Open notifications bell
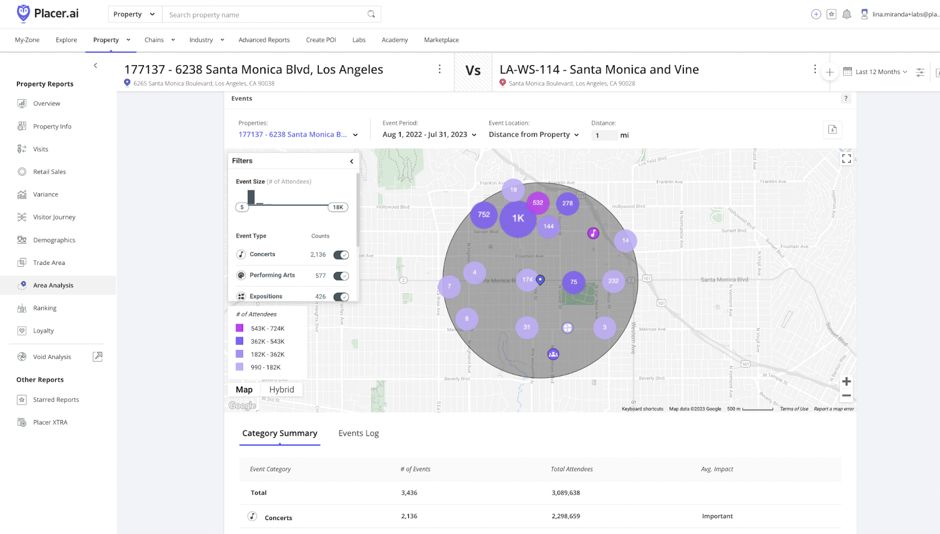This screenshot has height=534, width=940. [x=847, y=14]
